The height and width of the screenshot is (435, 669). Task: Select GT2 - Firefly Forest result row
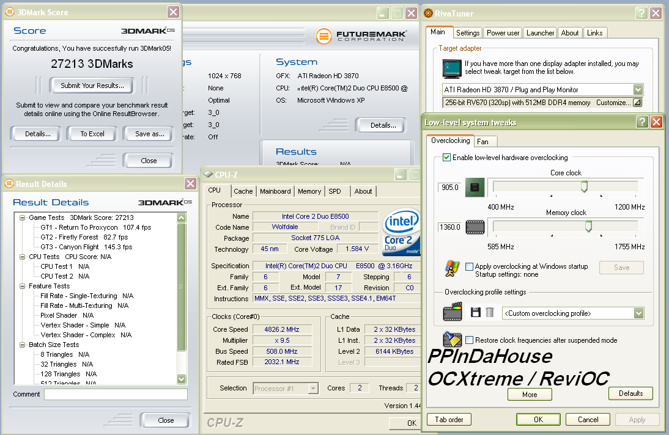(x=84, y=237)
